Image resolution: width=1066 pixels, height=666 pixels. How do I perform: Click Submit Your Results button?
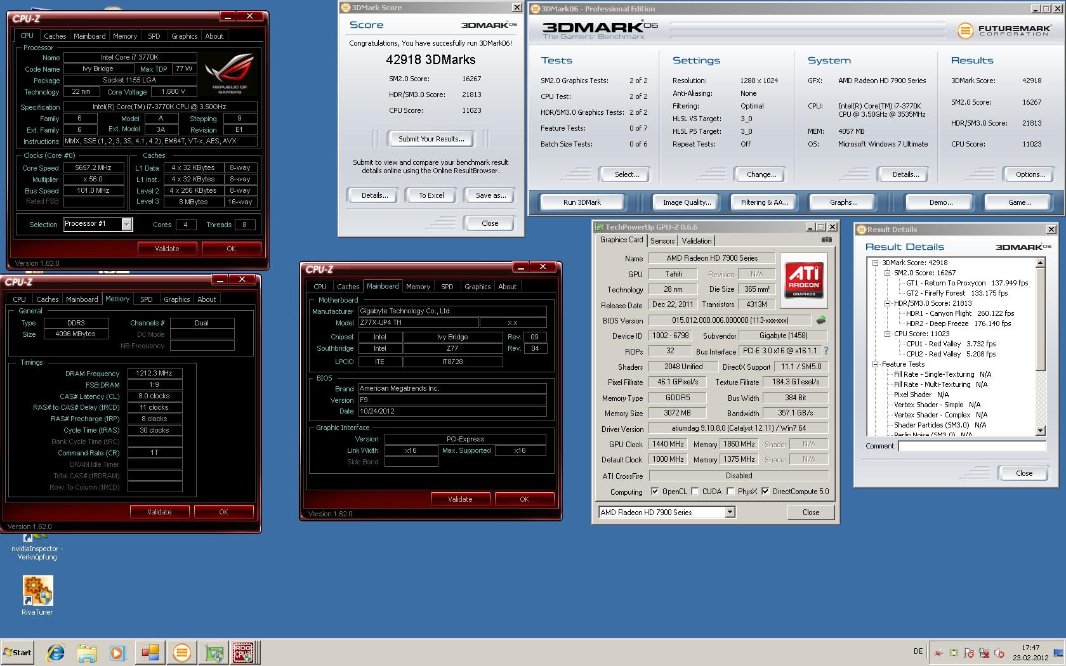[x=431, y=139]
